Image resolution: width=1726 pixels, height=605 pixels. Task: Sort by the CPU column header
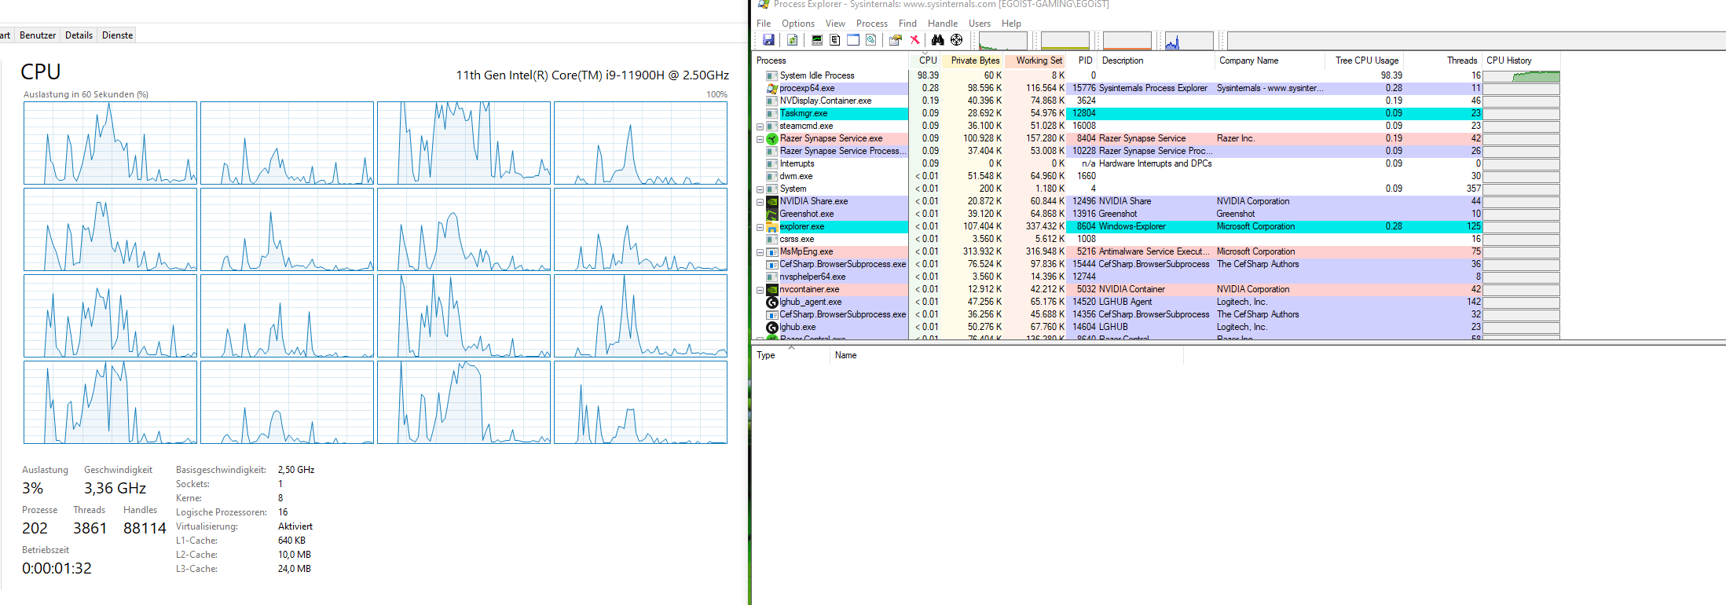(x=925, y=60)
